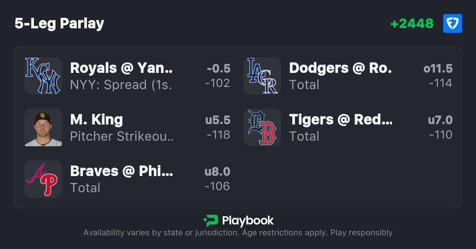The height and width of the screenshot is (249, 476).
Task: Click the u8.0 total line value
Action: (218, 172)
